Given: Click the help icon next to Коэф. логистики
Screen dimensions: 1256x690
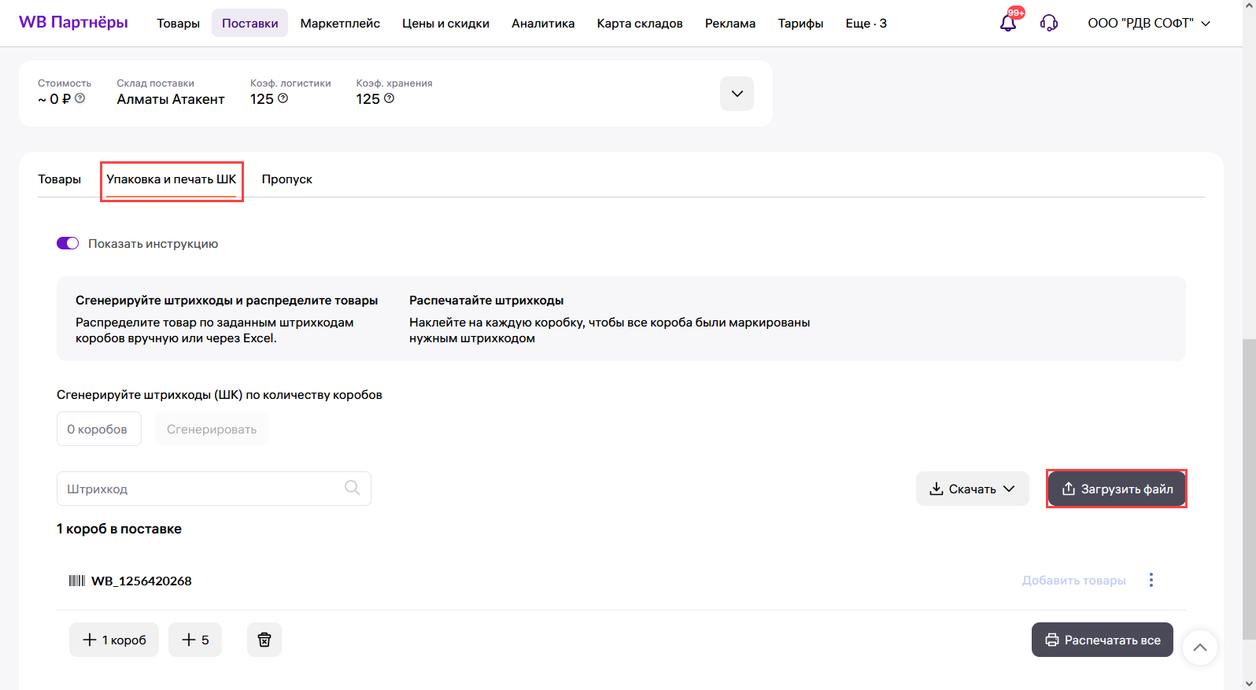Looking at the screenshot, I should click(x=283, y=98).
